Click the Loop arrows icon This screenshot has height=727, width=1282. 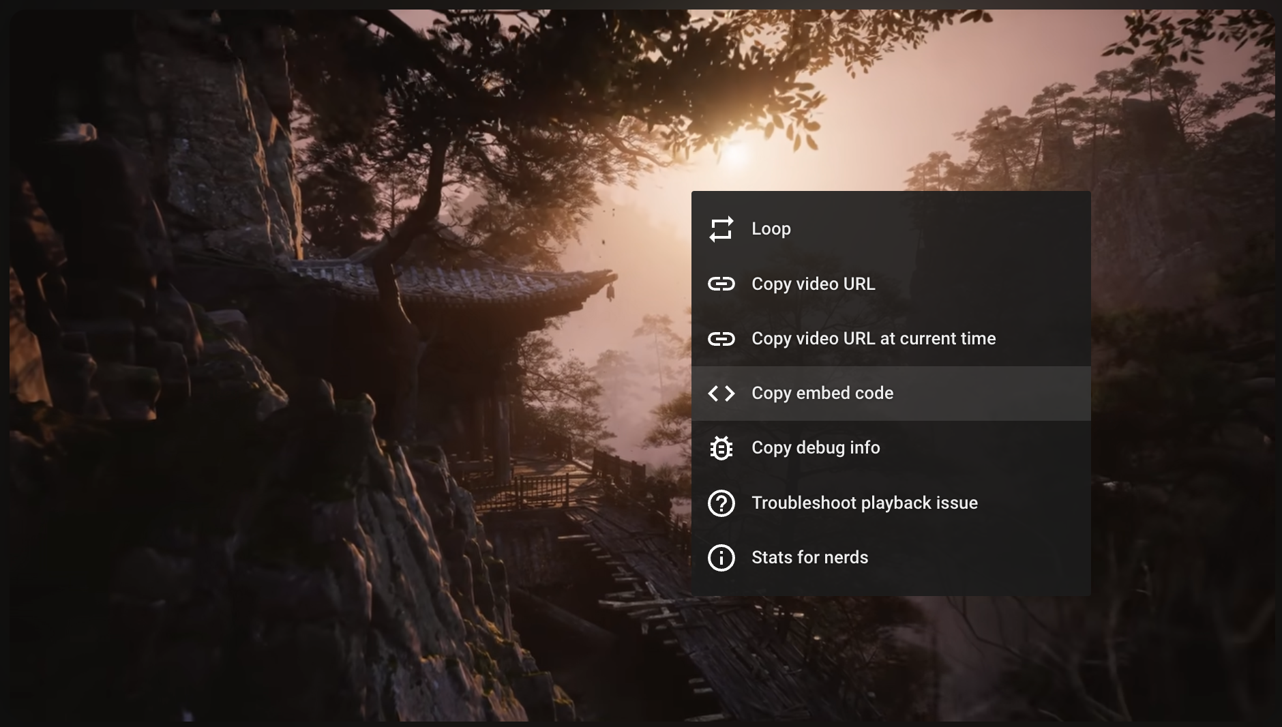click(721, 229)
